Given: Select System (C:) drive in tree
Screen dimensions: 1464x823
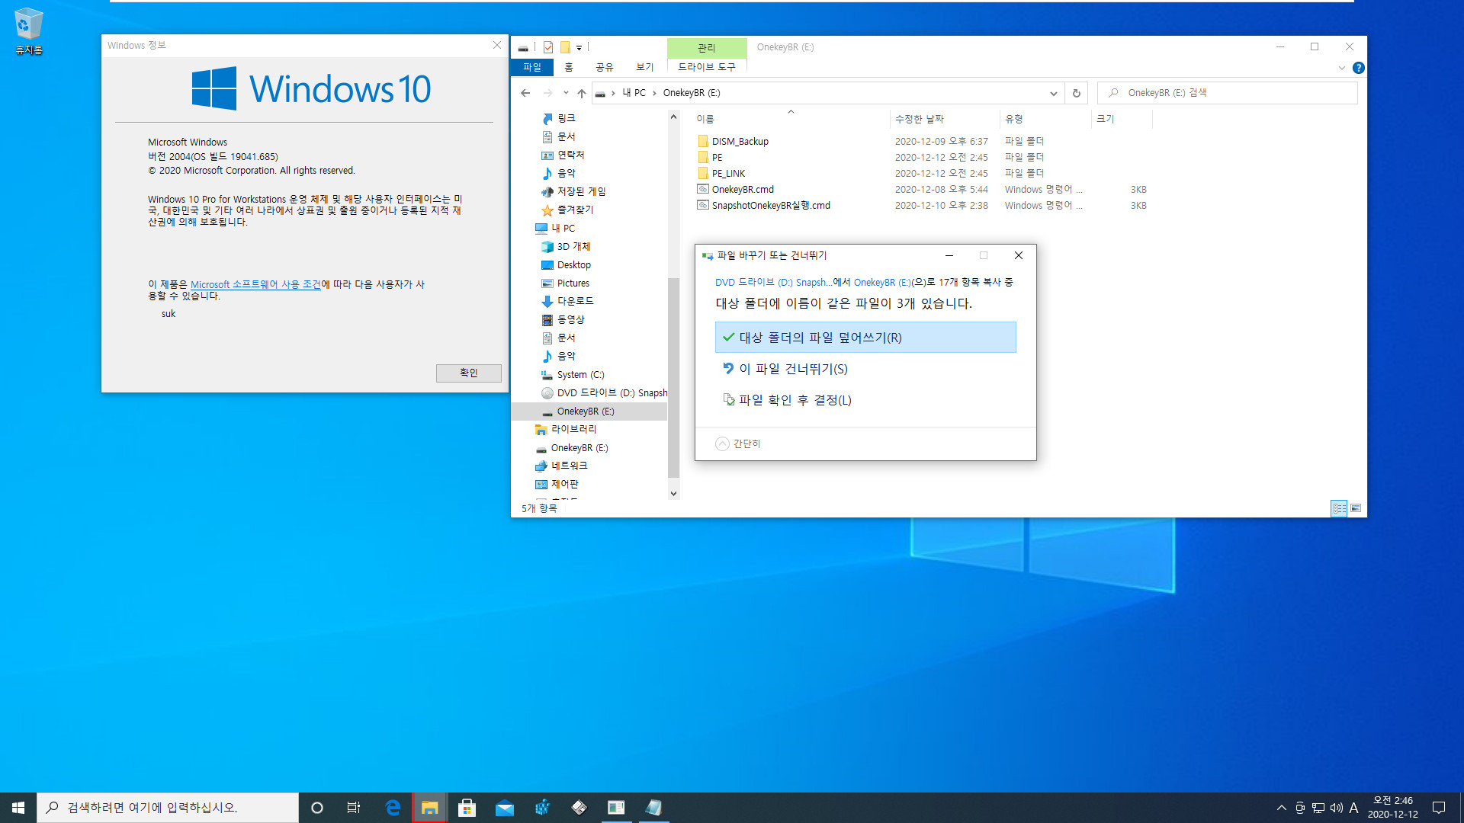Looking at the screenshot, I should click(x=579, y=374).
